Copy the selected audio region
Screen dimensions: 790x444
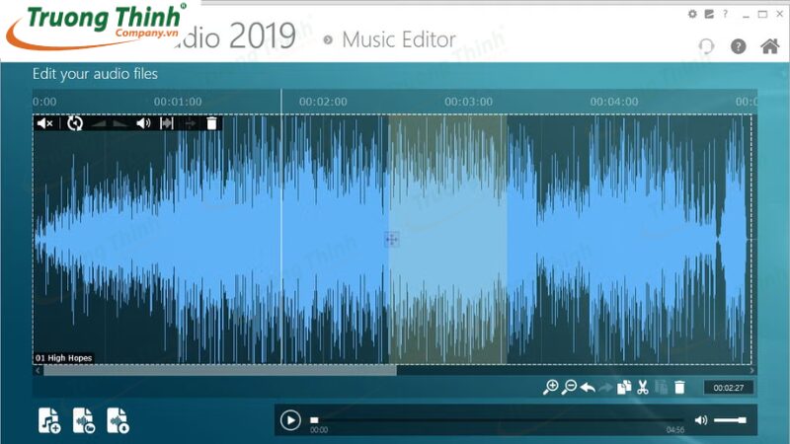(x=623, y=388)
